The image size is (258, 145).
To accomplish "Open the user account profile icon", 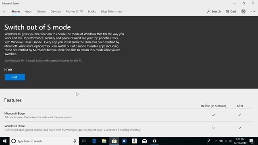I will click(x=243, y=11).
